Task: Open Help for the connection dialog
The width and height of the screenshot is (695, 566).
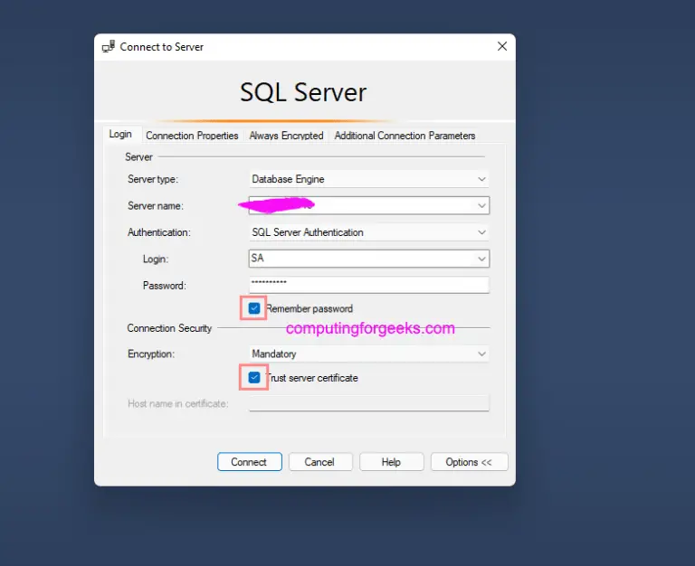Action: tap(391, 462)
